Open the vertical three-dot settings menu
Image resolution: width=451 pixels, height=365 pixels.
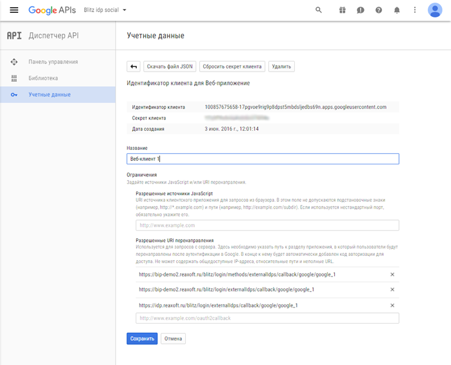pos(415,10)
